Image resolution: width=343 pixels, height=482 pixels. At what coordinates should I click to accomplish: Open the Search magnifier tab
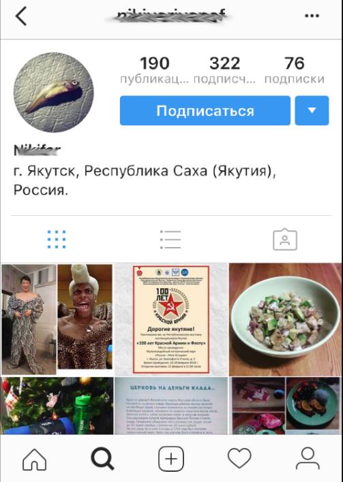click(x=103, y=459)
